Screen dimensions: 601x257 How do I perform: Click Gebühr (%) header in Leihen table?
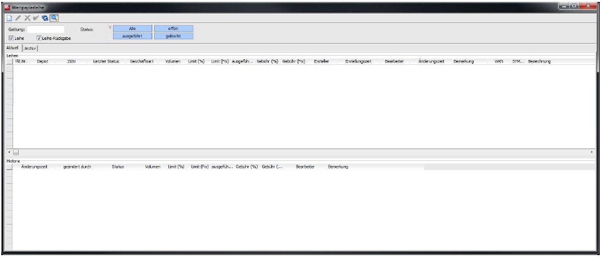[268, 61]
